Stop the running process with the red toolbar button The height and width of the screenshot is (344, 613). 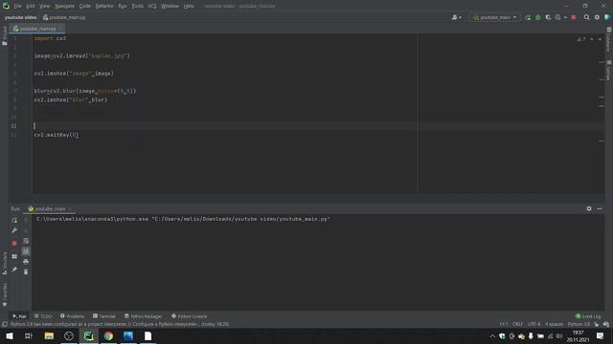click(574, 17)
